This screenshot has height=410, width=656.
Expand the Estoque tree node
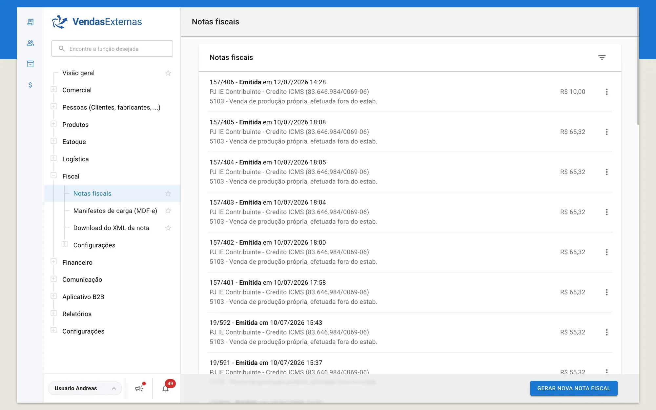point(54,141)
